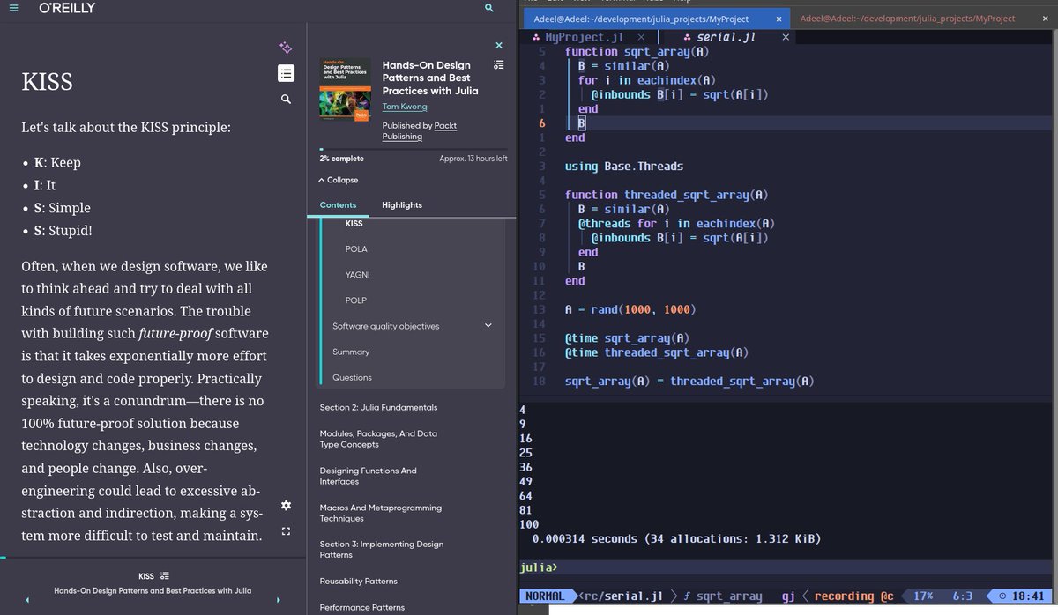Click playlist icon beside KISS in footer
This screenshot has width=1058, height=615.
click(165, 576)
